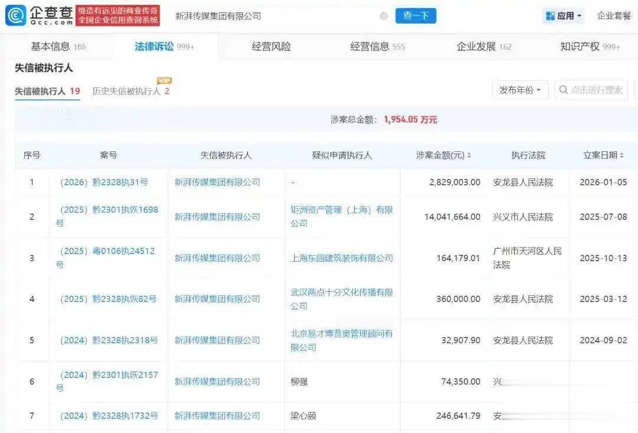Click 新湃传媒集团有限公司 in row 7
The width and height of the screenshot is (638, 433).
tap(217, 416)
